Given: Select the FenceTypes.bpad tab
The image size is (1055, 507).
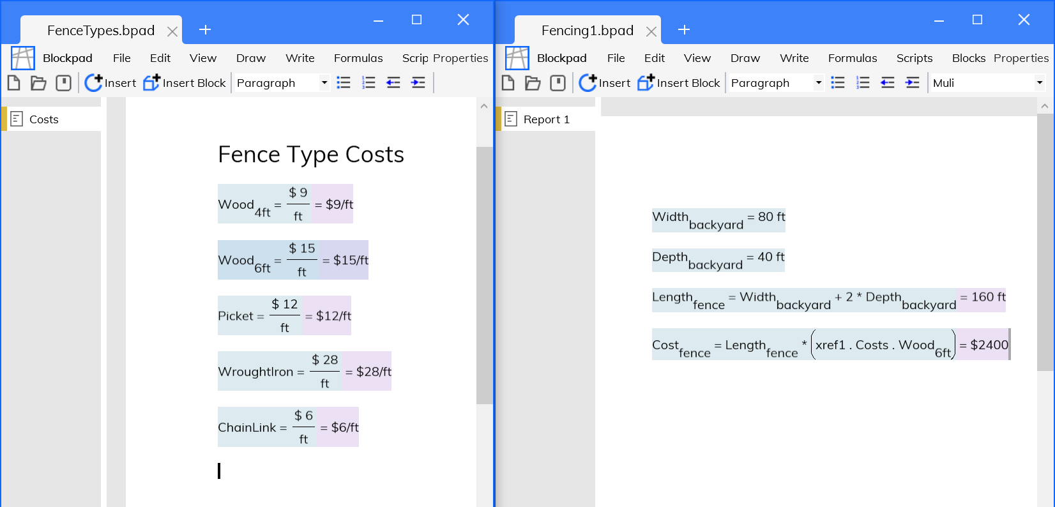Looking at the screenshot, I should (101, 31).
